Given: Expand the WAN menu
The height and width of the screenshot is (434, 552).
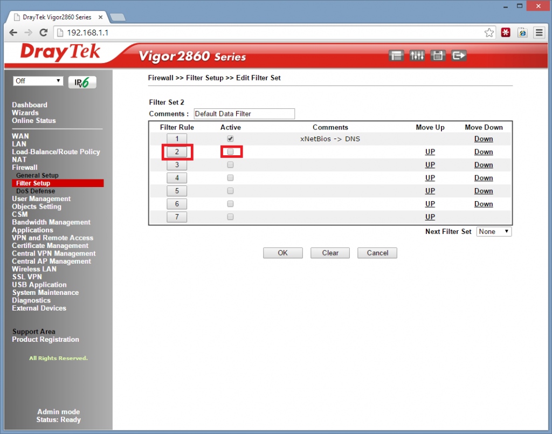Looking at the screenshot, I should click(20, 136).
